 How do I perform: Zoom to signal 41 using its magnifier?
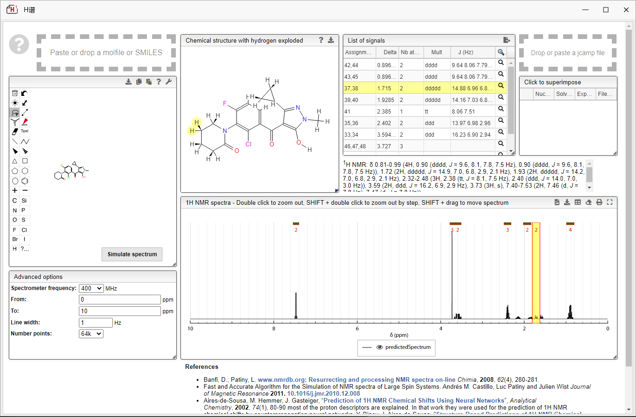click(501, 109)
